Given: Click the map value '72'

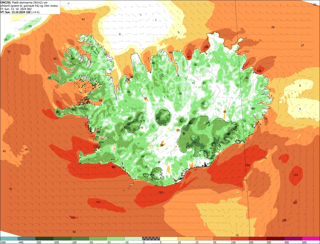Looking at the screenshot, I should [x=9, y=52].
